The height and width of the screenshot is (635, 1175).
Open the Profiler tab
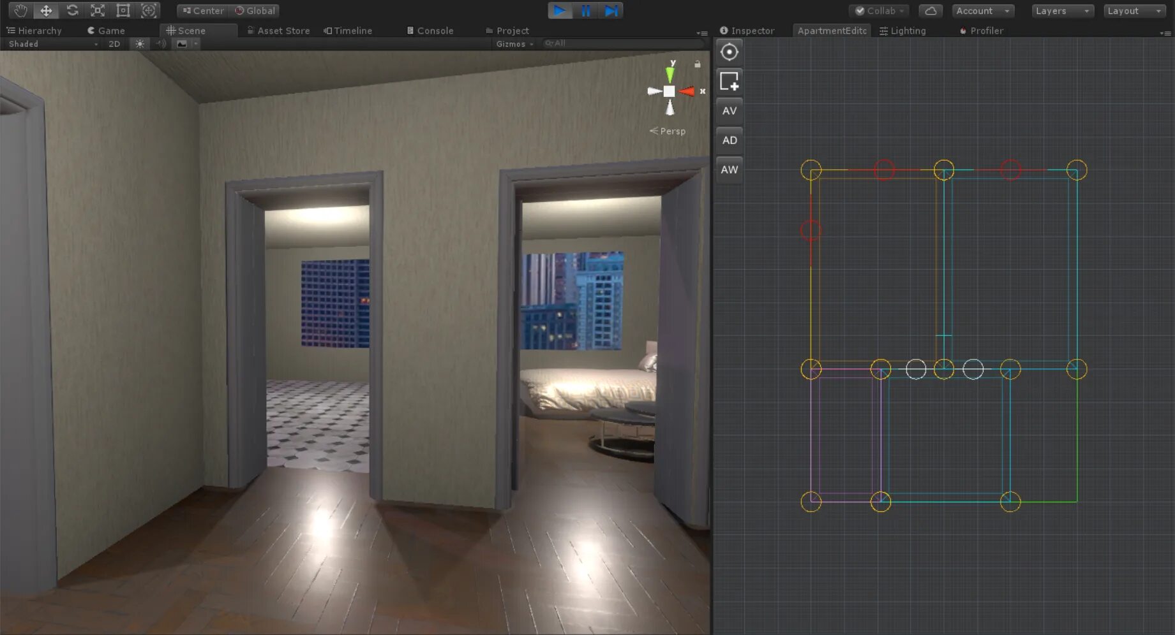tap(982, 31)
